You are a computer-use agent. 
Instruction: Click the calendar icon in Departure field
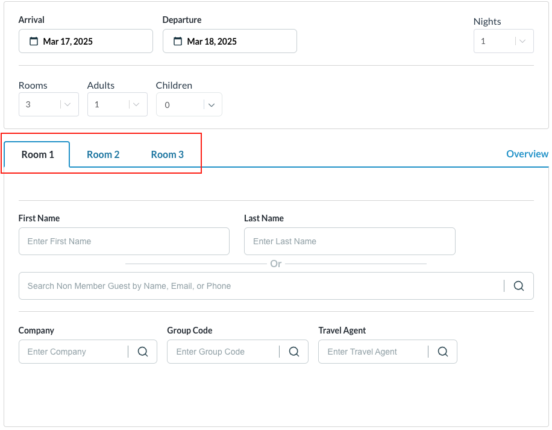[x=177, y=42]
